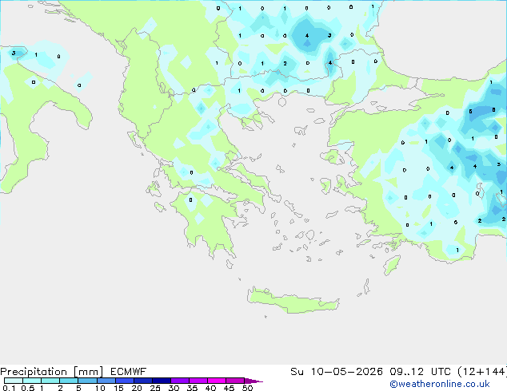
Task: Choose the 20 to 25 legend swatch
Action: [x=142, y=381]
